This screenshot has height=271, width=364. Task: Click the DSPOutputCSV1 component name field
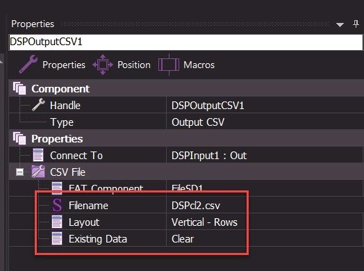click(185, 42)
